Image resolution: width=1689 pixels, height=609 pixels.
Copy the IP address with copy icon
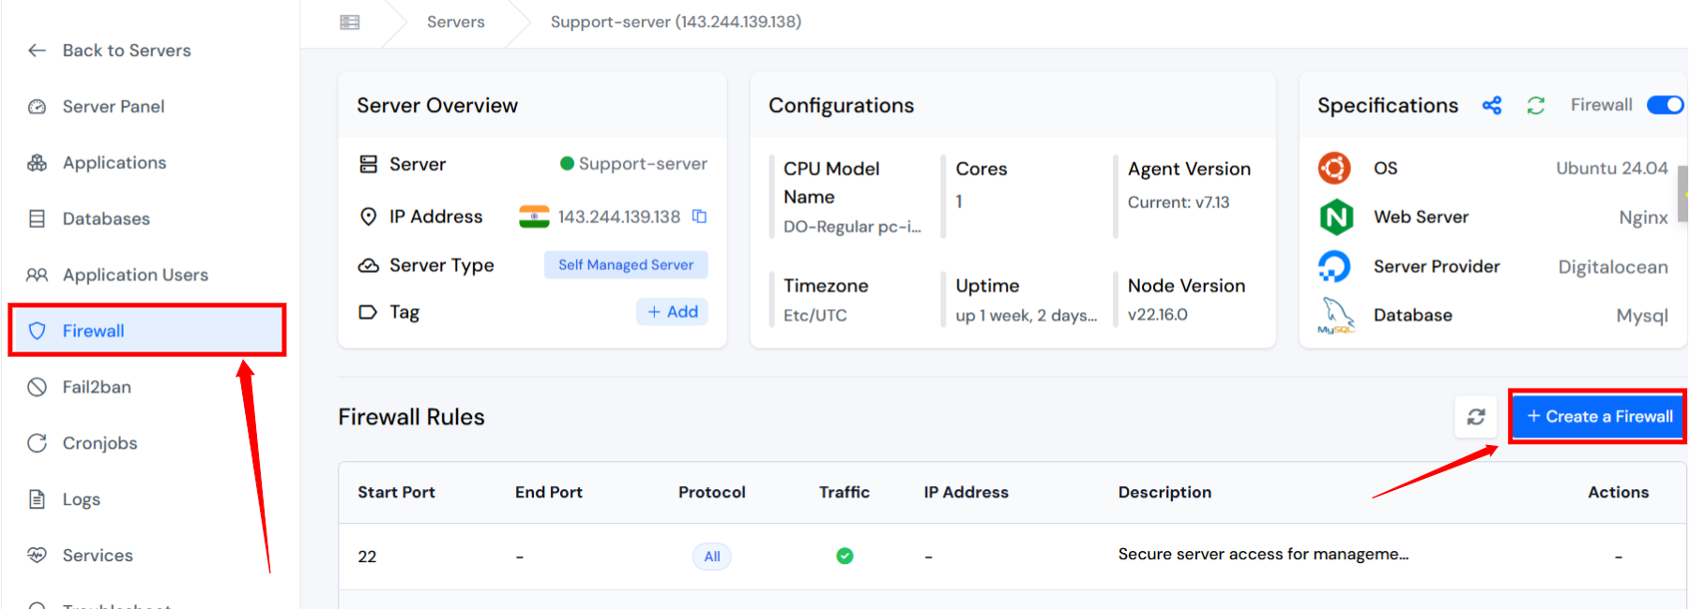point(699,216)
